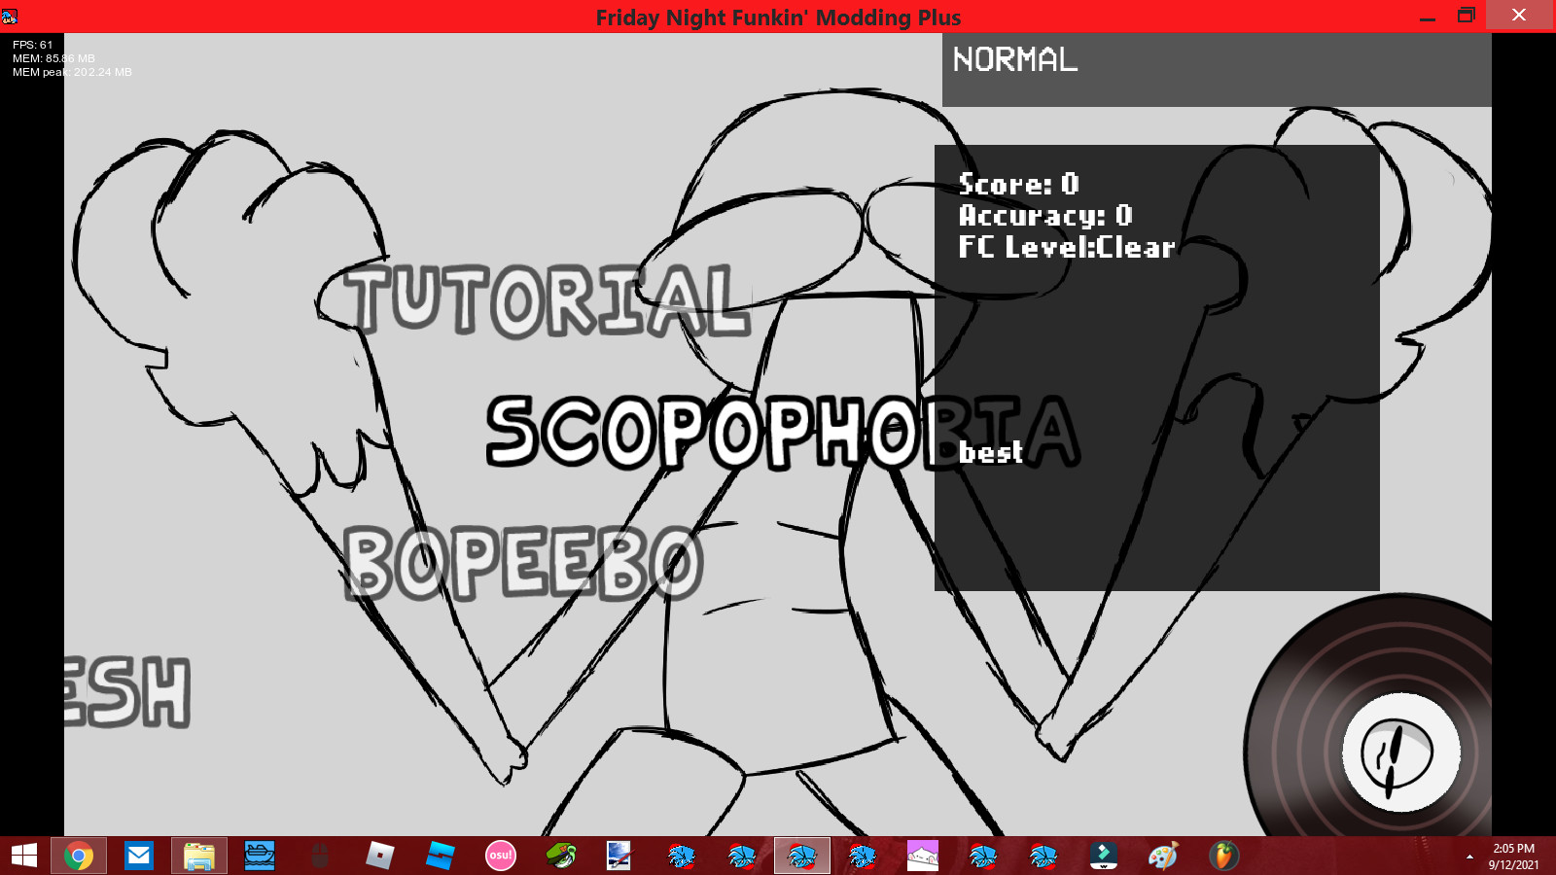Open the rightmost Friday Night Funkin' taskbar icon

(1043, 856)
